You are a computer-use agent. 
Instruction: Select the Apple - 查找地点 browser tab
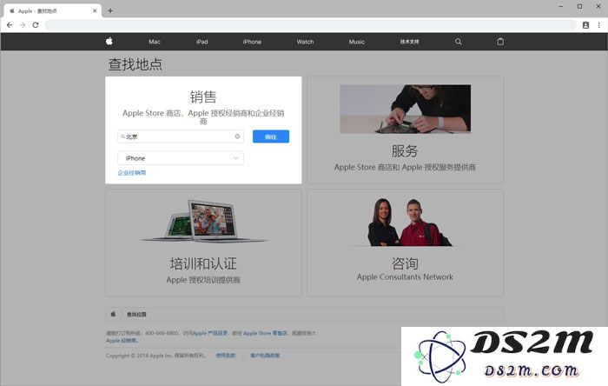52,10
